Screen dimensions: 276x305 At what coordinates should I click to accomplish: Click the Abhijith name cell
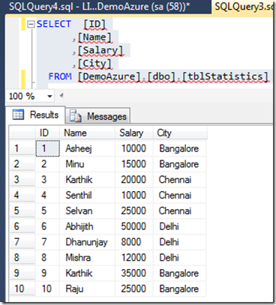[x=87, y=226]
